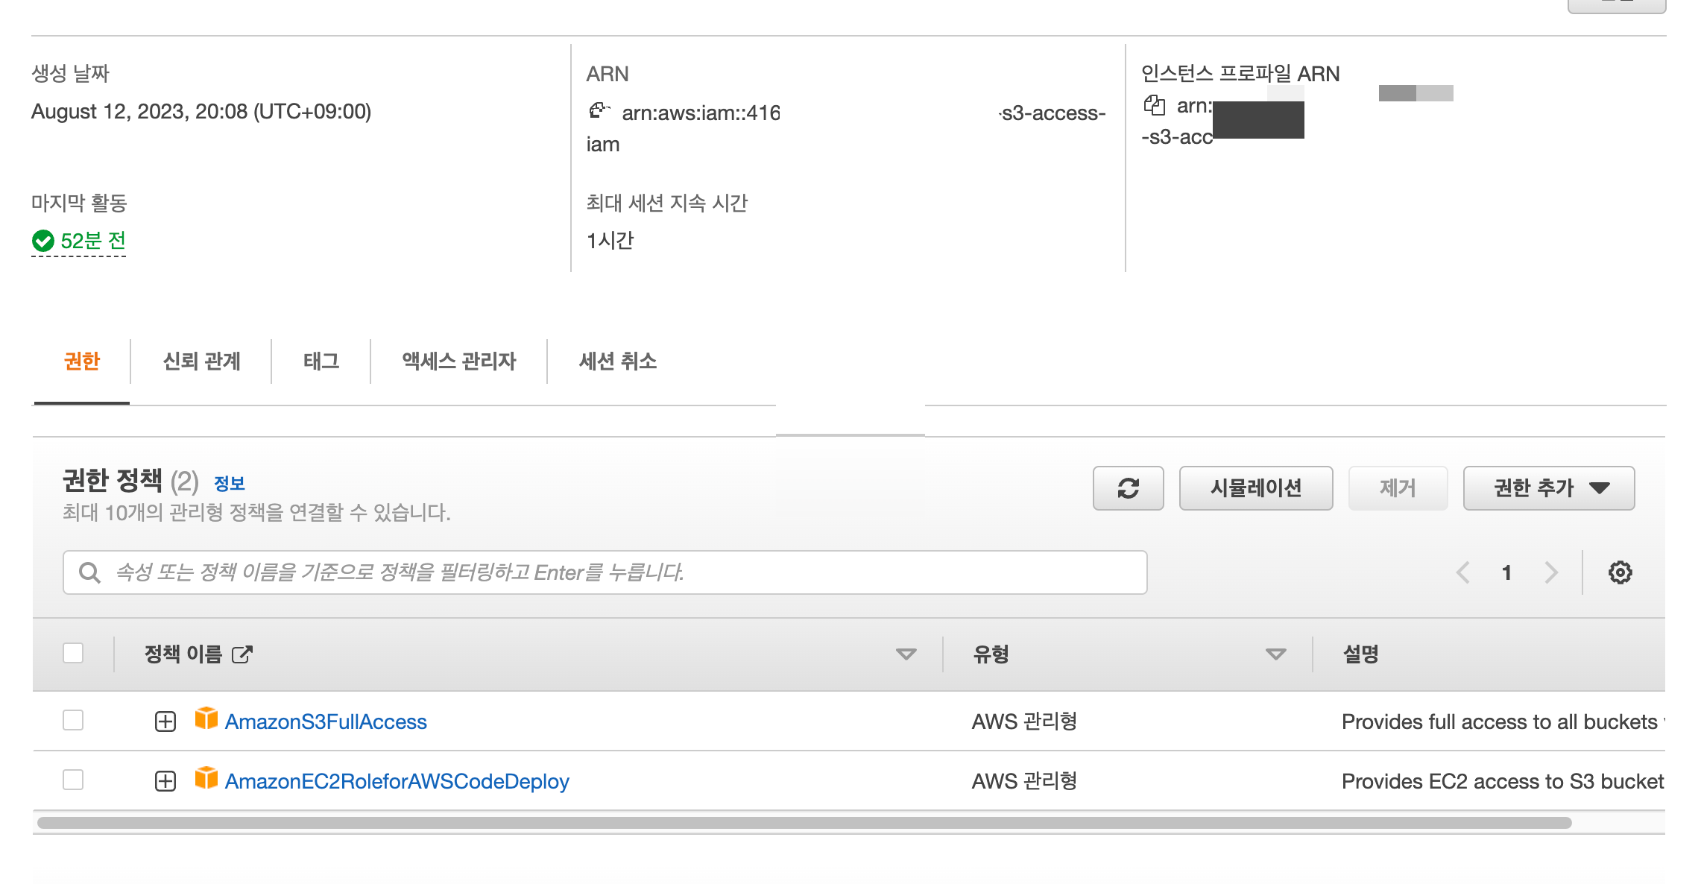Check the AmazonS3FullAccess row checkbox

tap(73, 720)
